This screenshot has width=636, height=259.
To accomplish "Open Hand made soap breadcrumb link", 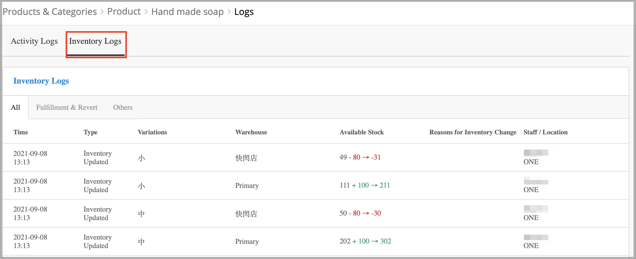I will click(x=187, y=12).
